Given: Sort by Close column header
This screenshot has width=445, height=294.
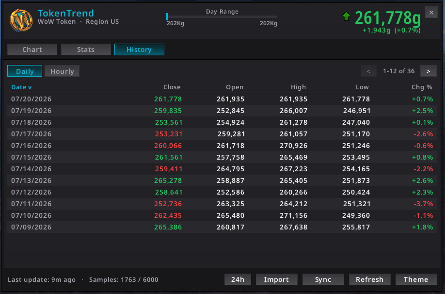Looking at the screenshot, I should (x=172, y=87).
